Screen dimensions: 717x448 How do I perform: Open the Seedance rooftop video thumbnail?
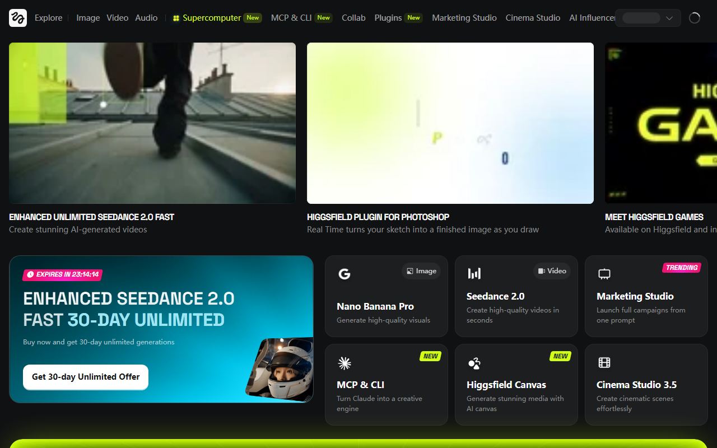pos(152,123)
